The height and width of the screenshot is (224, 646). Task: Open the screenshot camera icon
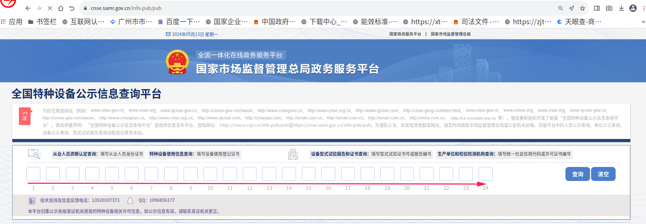coord(609,8)
